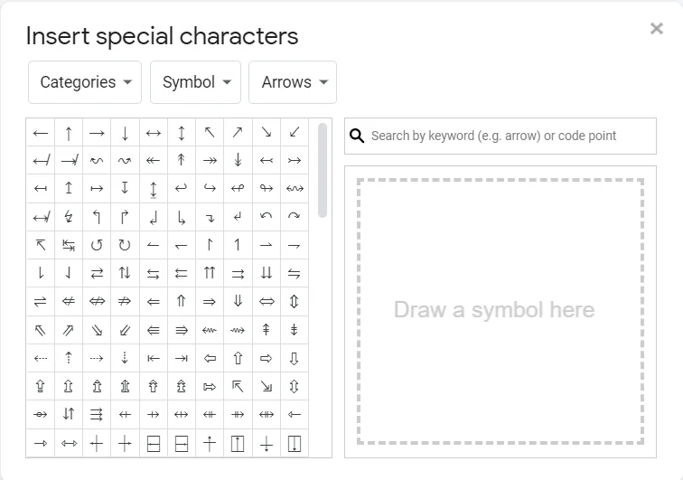Select the downwards paired arrows ⇊
The image size is (683, 480).
(266, 273)
